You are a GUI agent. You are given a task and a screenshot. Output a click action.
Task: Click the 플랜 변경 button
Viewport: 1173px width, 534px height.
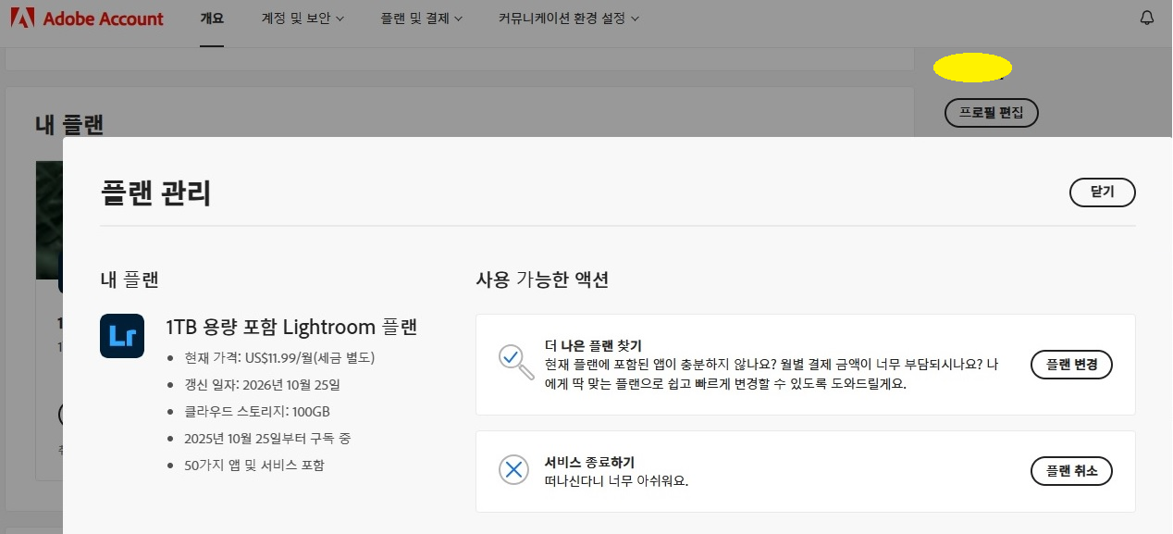point(1071,365)
